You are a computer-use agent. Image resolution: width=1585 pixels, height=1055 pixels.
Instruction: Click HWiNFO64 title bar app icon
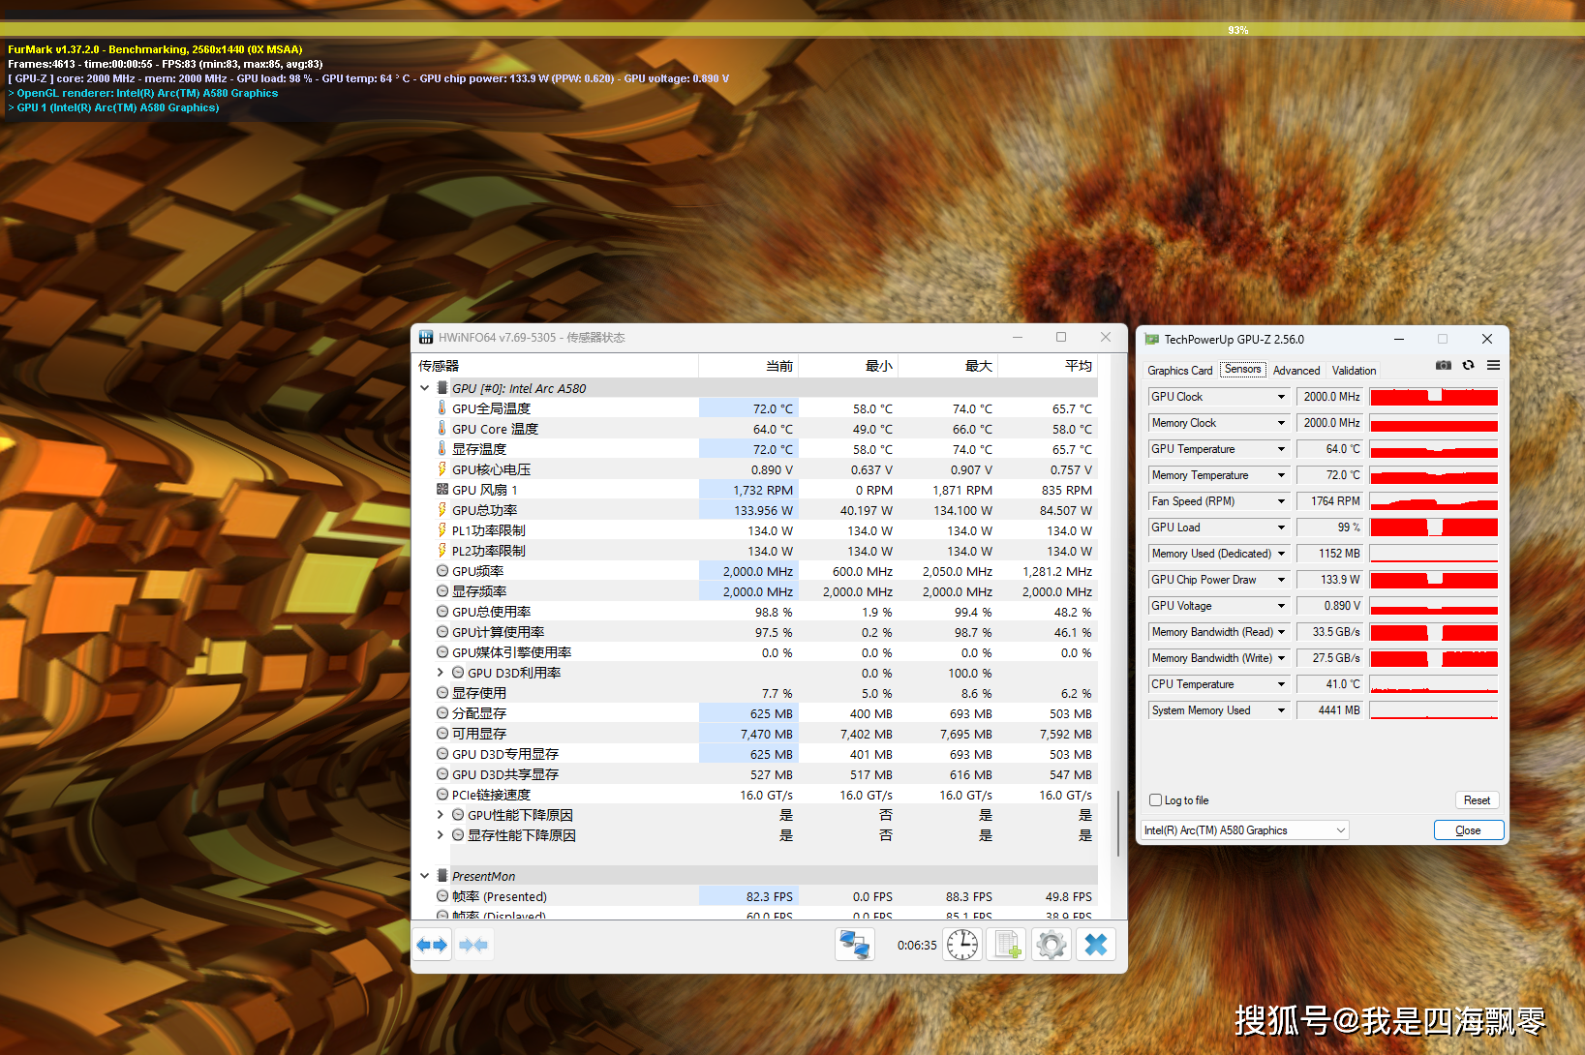tap(426, 338)
